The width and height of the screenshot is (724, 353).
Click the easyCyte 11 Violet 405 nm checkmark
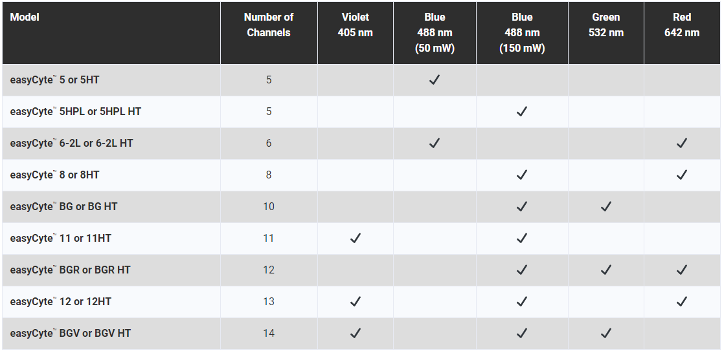click(355, 238)
